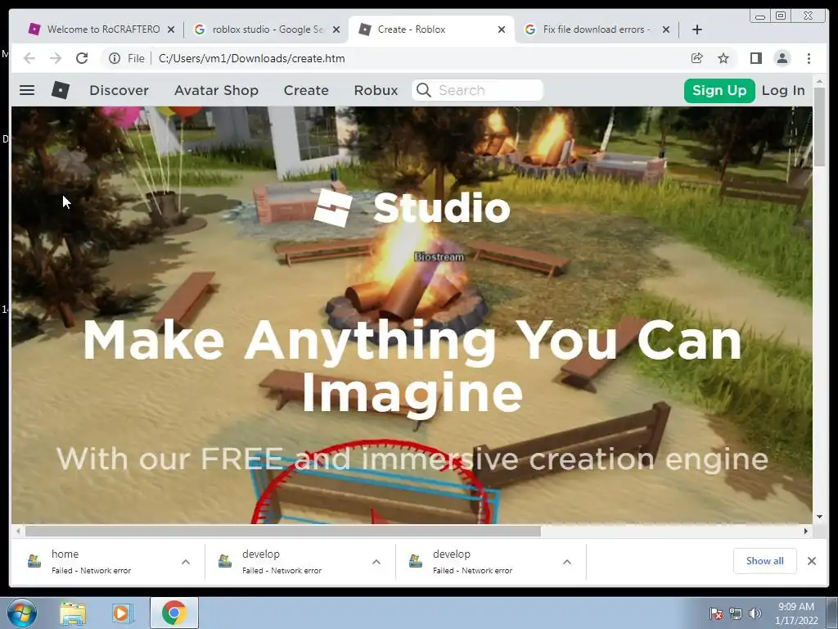Open the Chrome three-dot menu
838x629 pixels.
coord(809,58)
